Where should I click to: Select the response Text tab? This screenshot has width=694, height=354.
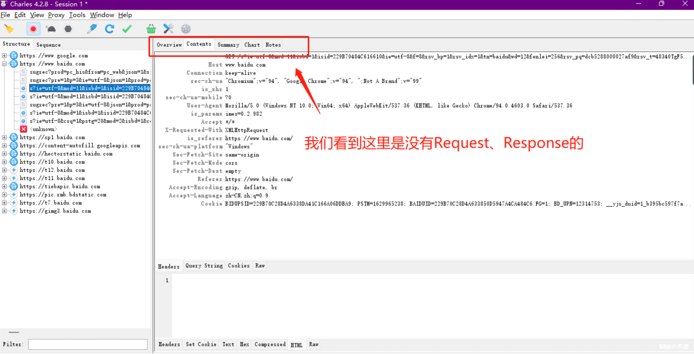pyautogui.click(x=228, y=344)
